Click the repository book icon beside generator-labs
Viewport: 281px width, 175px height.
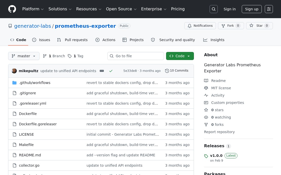point(10,26)
